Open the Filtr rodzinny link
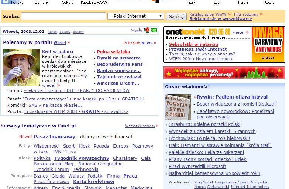289x189 pixels. 246,14
